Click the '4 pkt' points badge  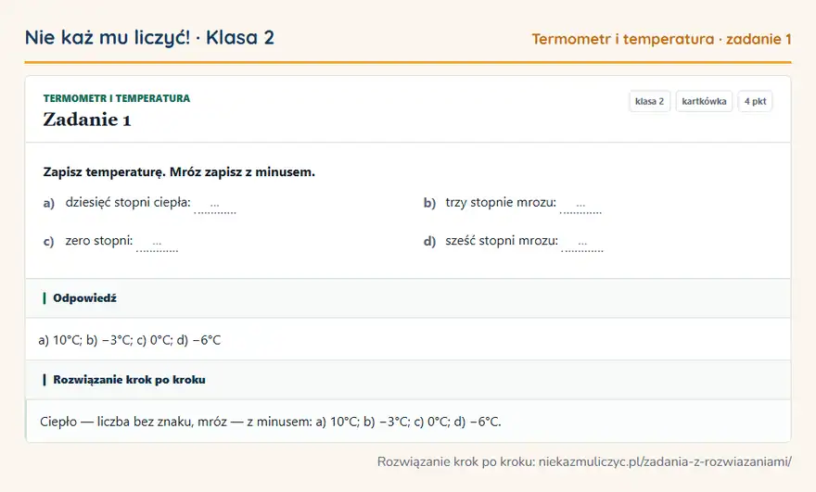coord(755,101)
